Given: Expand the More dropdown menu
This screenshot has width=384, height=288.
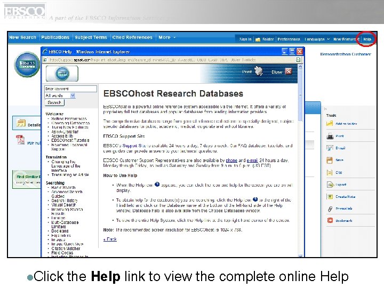Looking at the screenshot, I should coord(167,37).
